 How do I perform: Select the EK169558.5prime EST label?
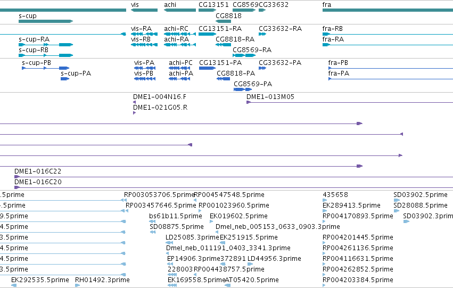point(196,280)
